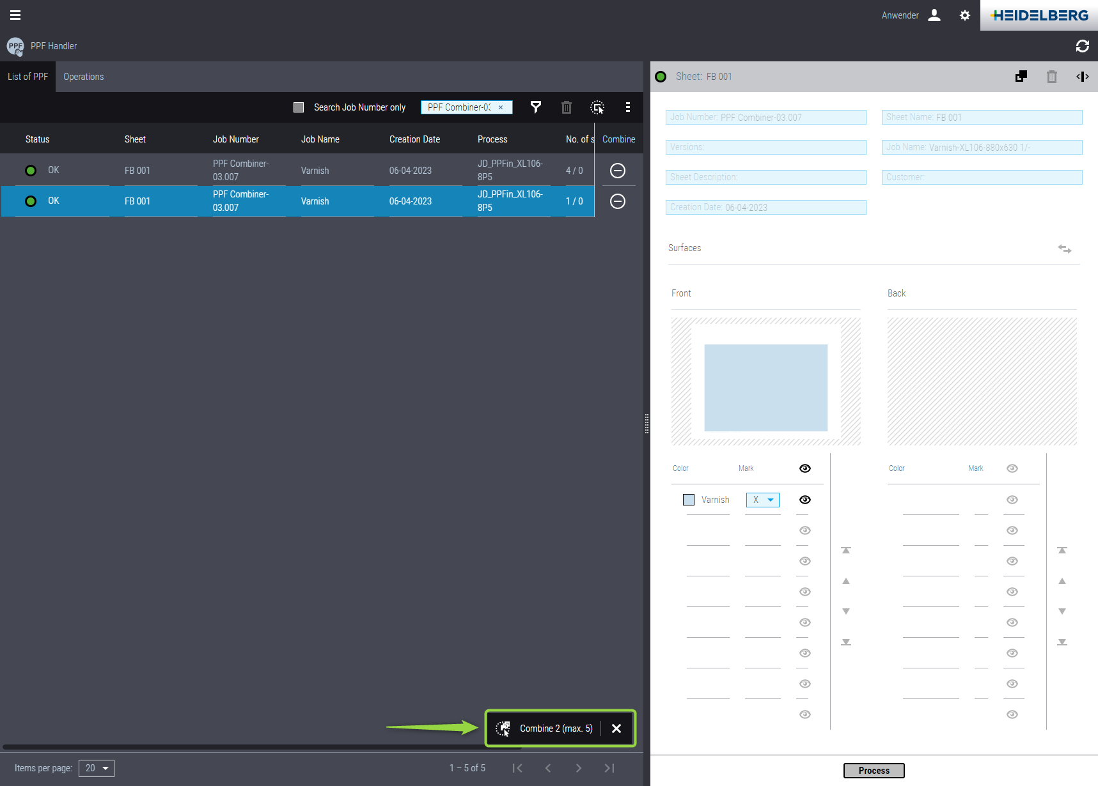This screenshot has height=786, width=1098.
Task: Select the List of PPF tab
Action: click(27, 77)
